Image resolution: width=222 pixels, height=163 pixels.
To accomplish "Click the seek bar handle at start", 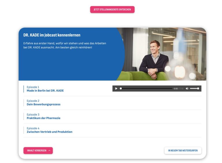I will [121, 88].
